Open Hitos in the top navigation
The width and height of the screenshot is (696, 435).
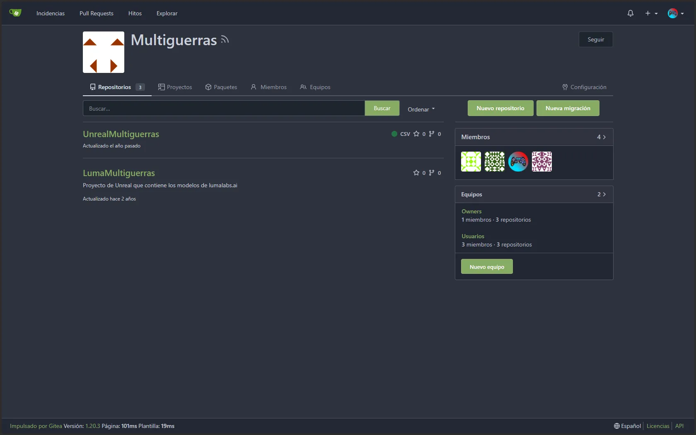point(135,13)
